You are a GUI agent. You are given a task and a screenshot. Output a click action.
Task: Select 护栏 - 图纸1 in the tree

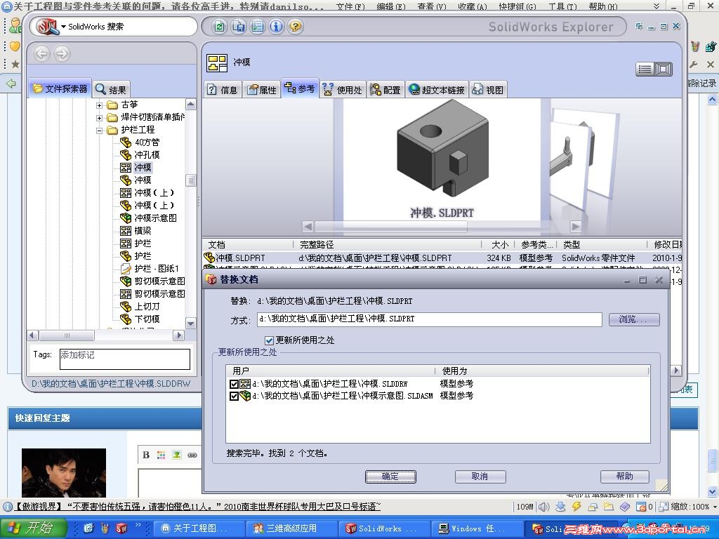click(x=150, y=269)
